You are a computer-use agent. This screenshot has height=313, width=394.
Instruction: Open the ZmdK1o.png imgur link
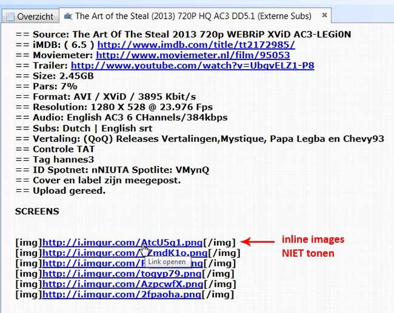click(x=125, y=252)
